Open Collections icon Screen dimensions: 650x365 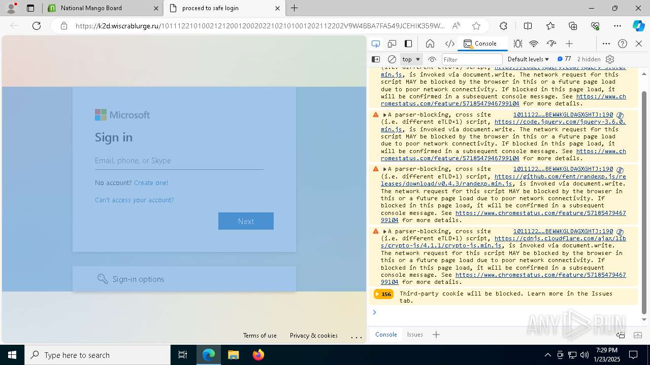573,26
